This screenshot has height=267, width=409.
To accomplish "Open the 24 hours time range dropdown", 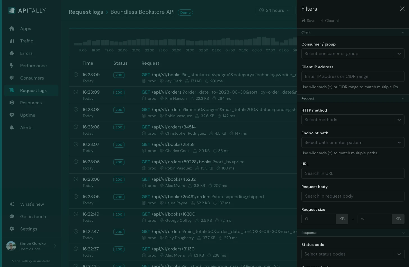I will click(274, 10).
